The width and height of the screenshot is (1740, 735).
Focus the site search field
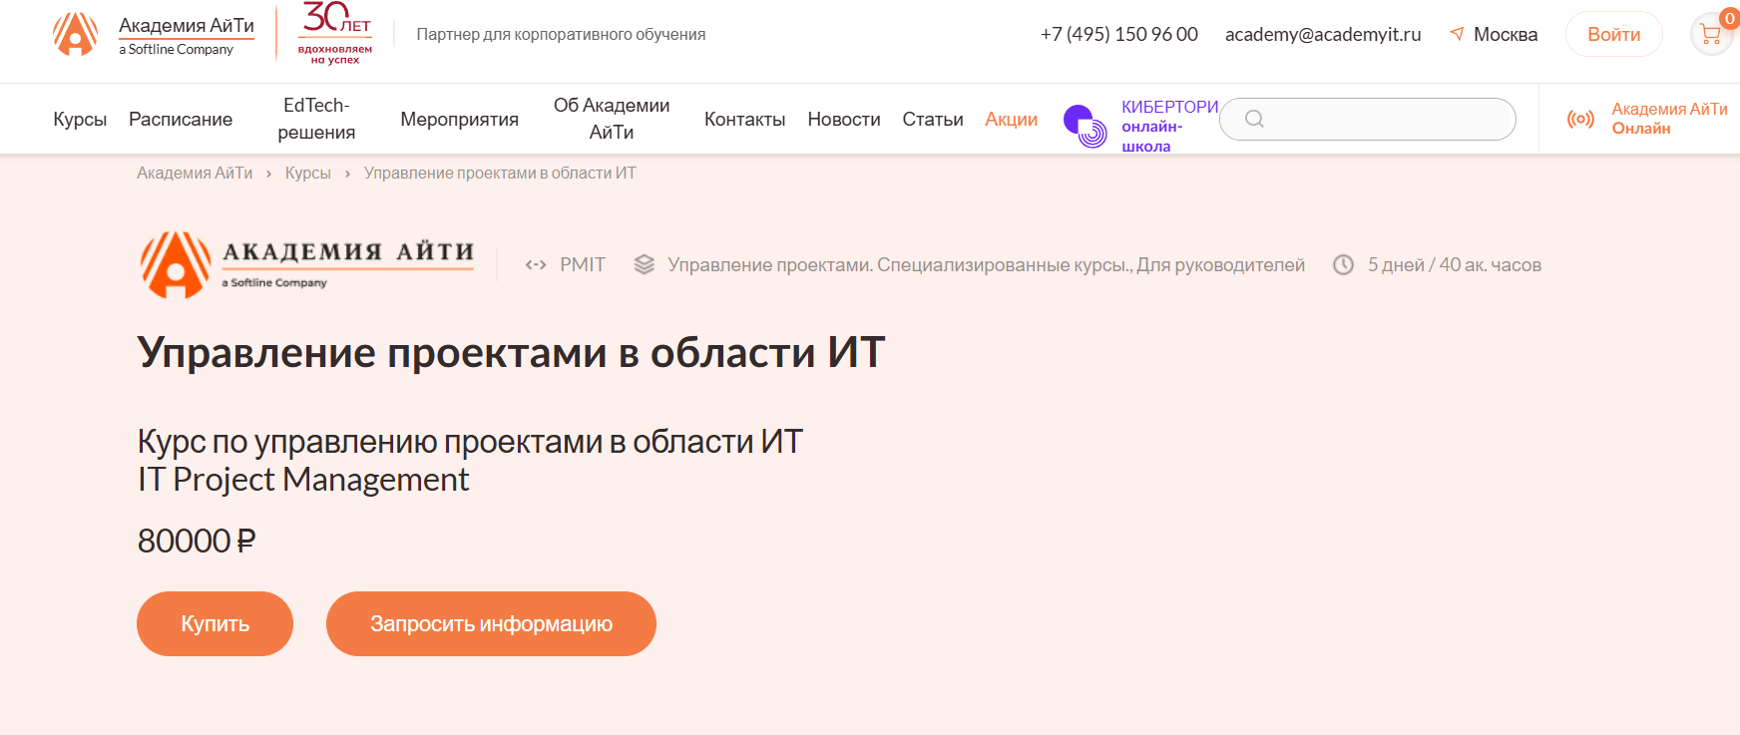coord(1387,119)
